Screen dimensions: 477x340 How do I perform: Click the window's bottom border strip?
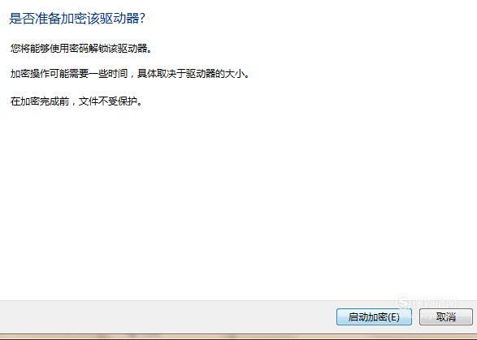tap(239, 336)
